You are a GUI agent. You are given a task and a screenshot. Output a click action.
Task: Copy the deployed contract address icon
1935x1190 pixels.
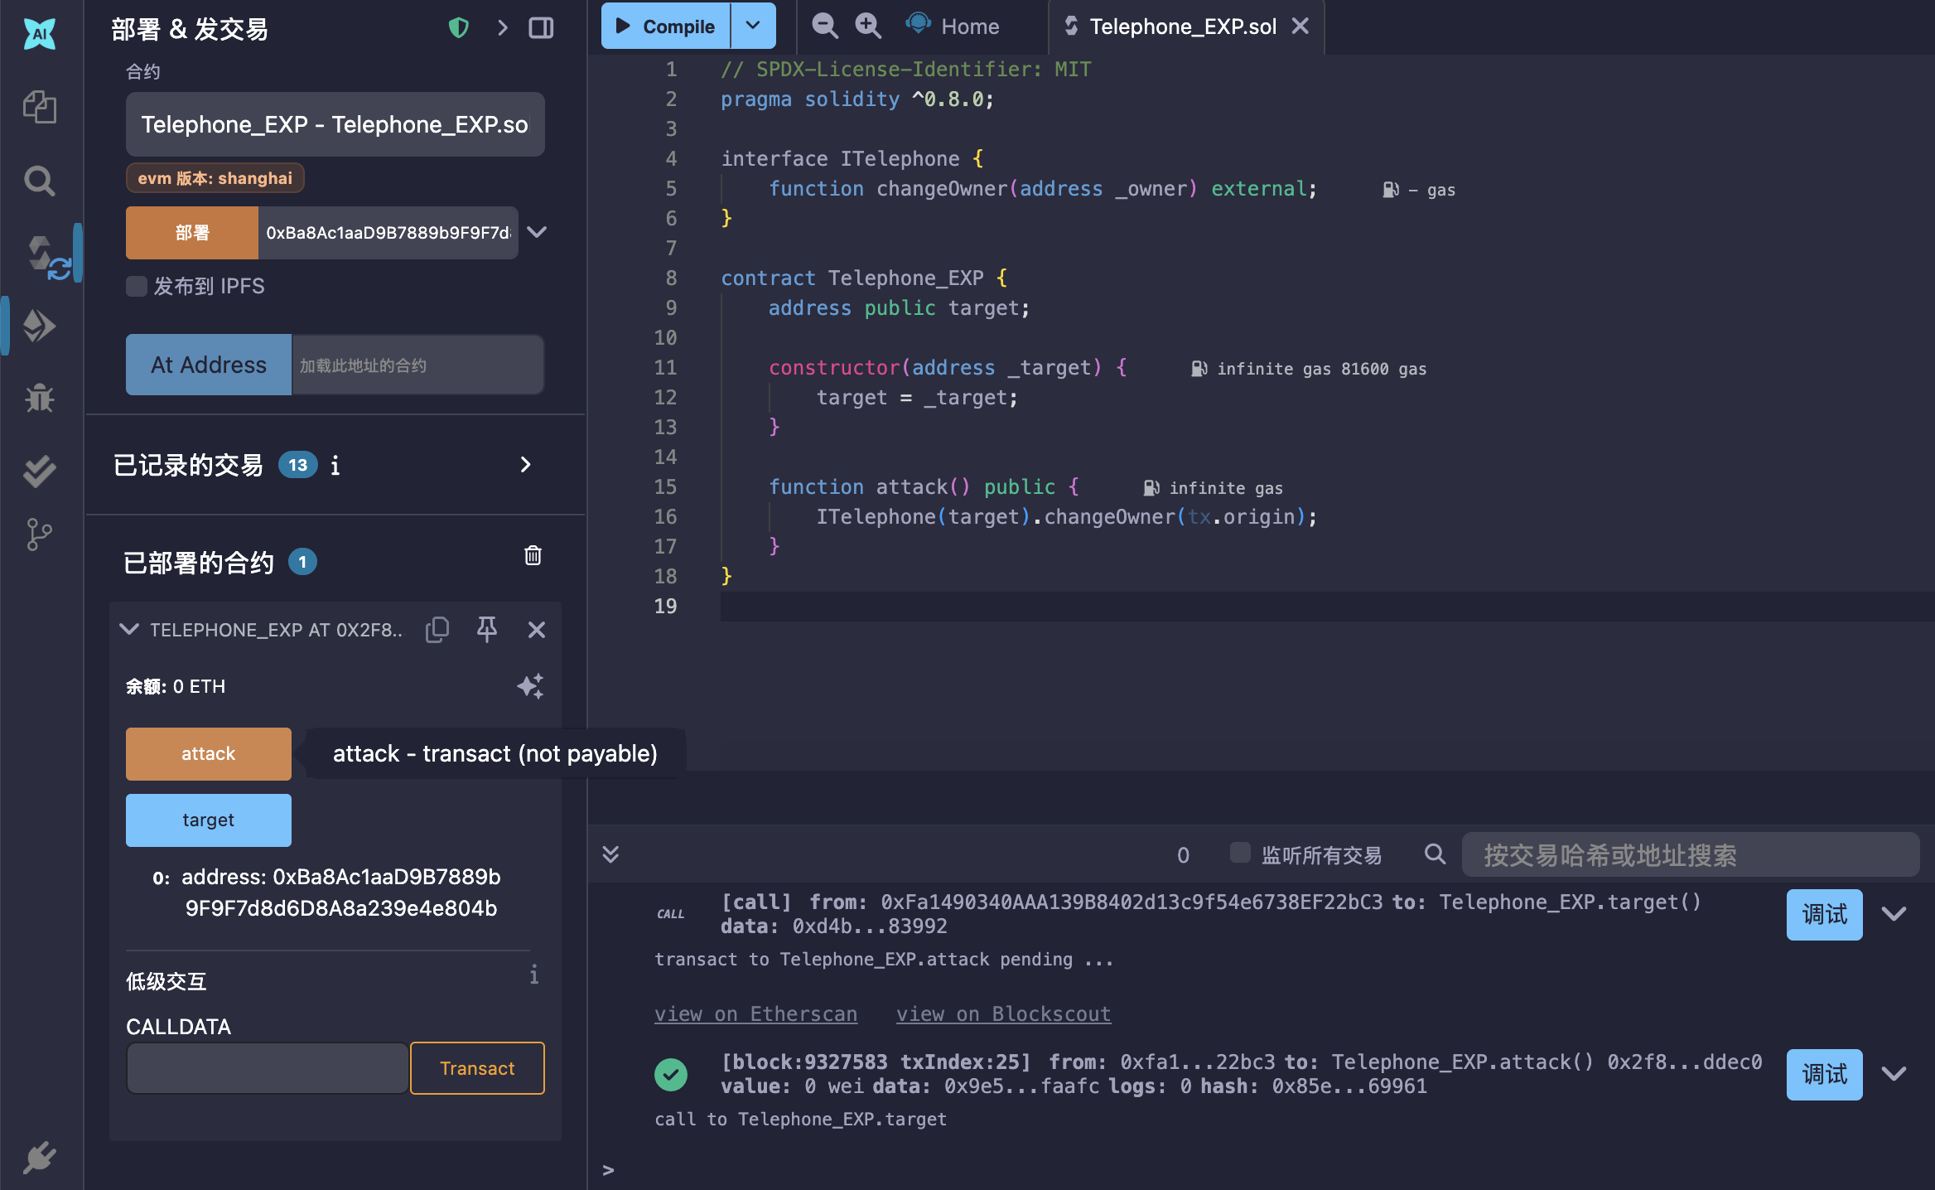click(x=437, y=630)
